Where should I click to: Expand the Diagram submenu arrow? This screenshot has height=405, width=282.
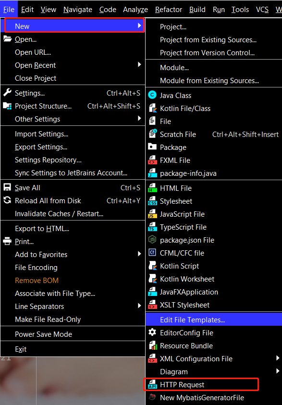278,371
